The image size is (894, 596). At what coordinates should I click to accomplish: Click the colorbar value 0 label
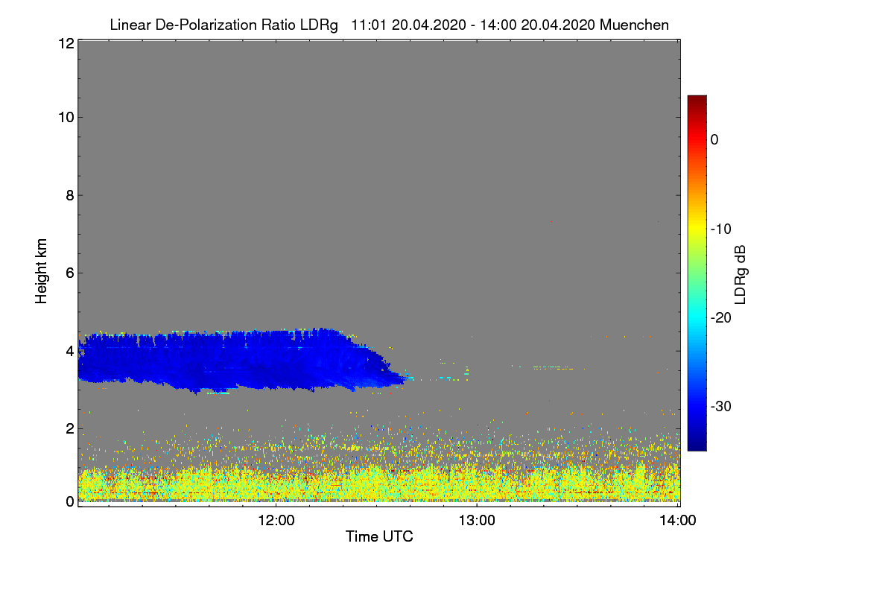714,139
